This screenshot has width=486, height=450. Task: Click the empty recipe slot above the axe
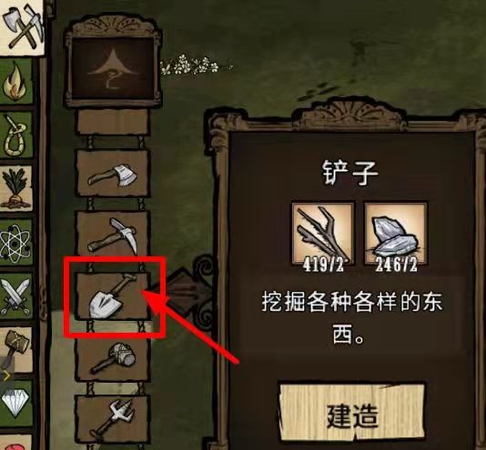(114, 122)
